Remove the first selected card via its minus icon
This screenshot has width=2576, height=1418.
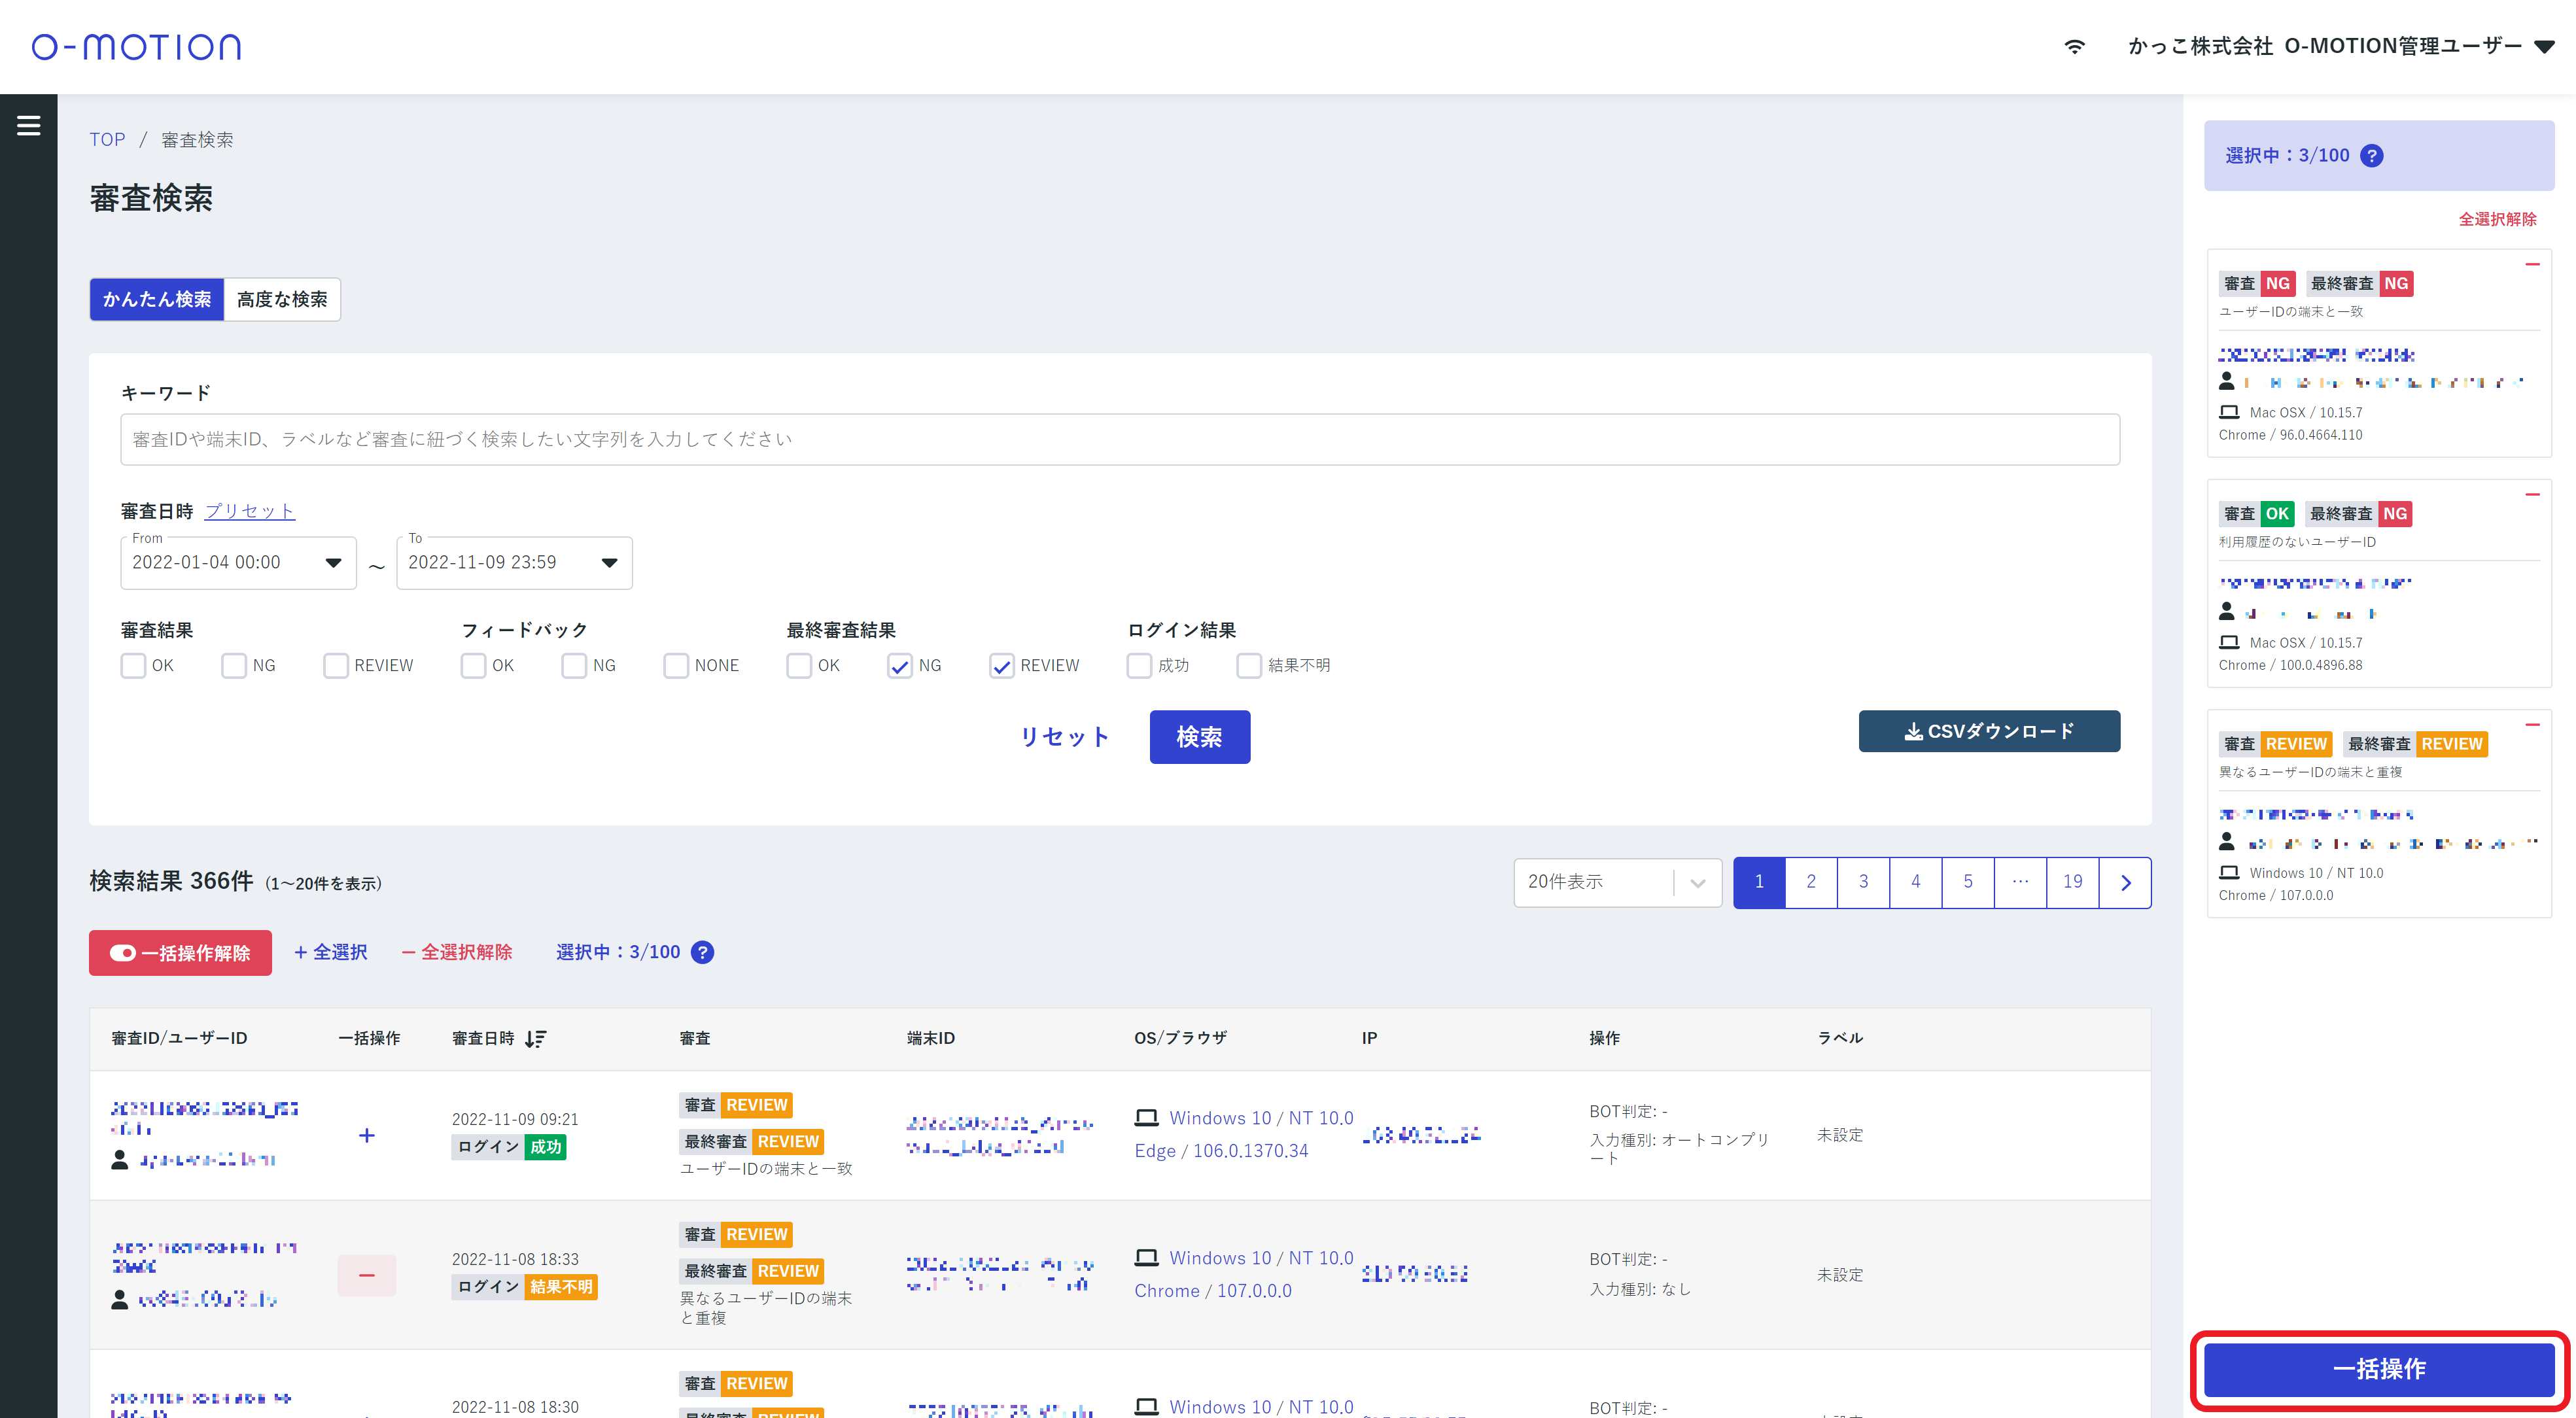coord(2532,265)
